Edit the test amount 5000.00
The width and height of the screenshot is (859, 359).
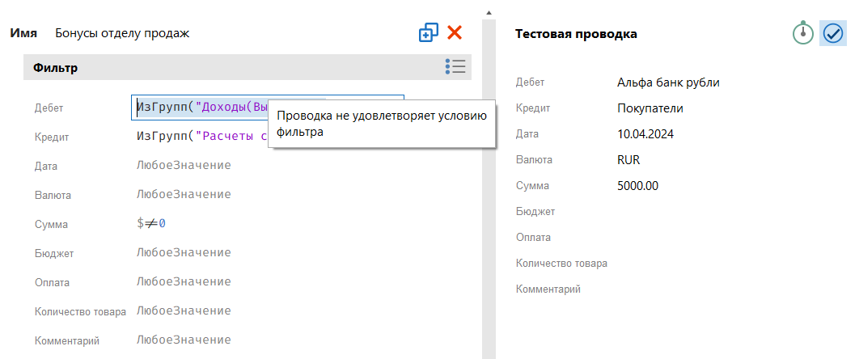pyautogui.click(x=637, y=186)
